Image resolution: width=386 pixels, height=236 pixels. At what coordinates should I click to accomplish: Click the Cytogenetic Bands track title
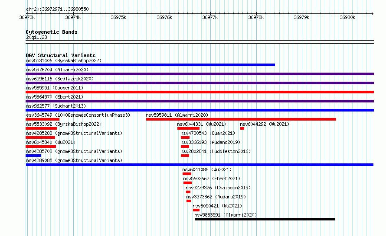click(52, 32)
